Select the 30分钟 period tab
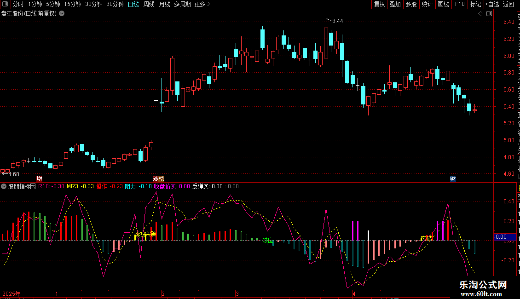 click(x=93, y=4)
